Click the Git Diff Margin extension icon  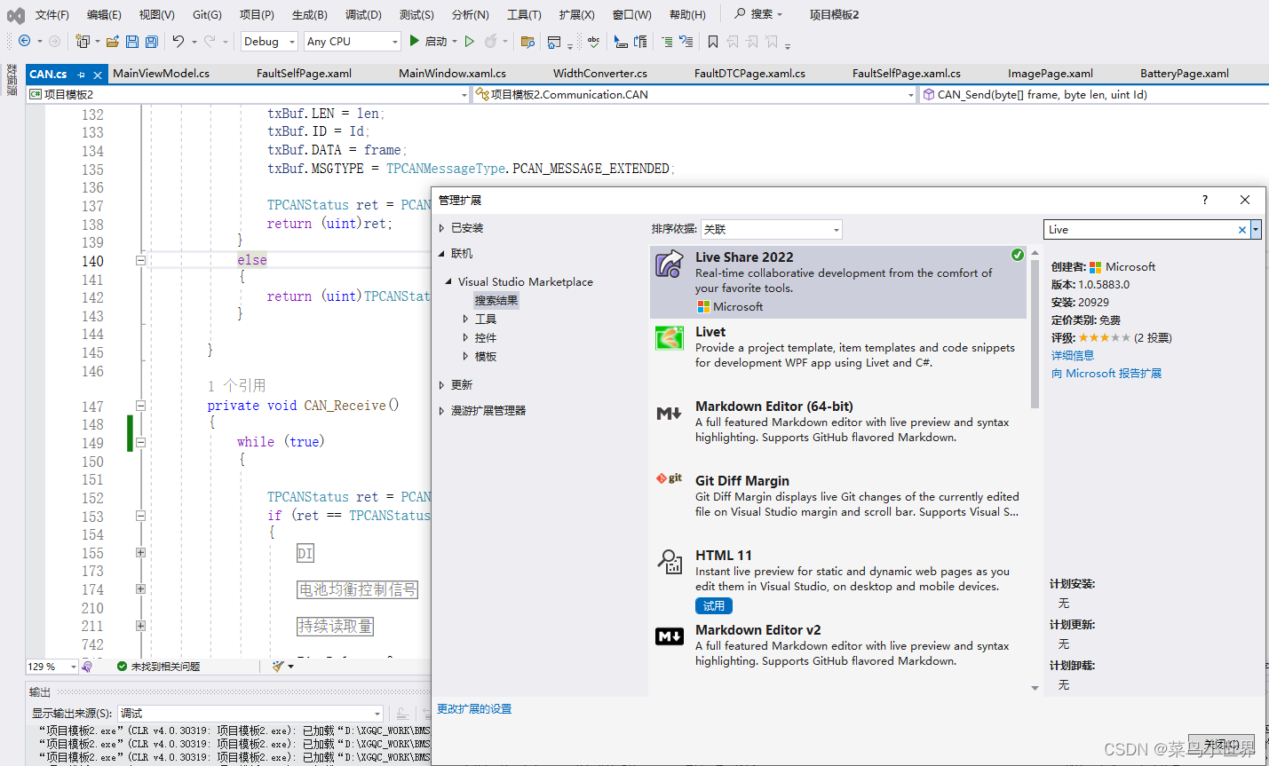pyautogui.click(x=669, y=478)
